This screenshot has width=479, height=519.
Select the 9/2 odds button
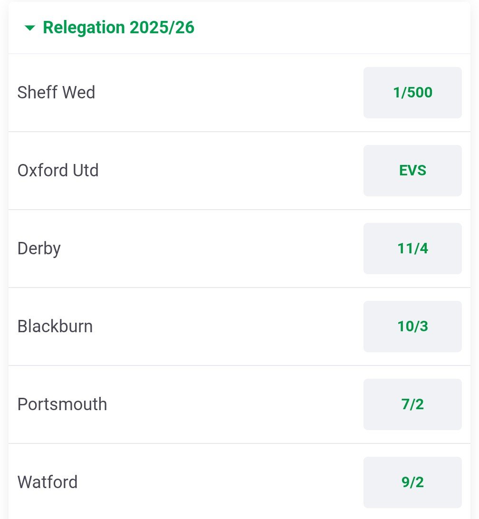click(x=412, y=482)
